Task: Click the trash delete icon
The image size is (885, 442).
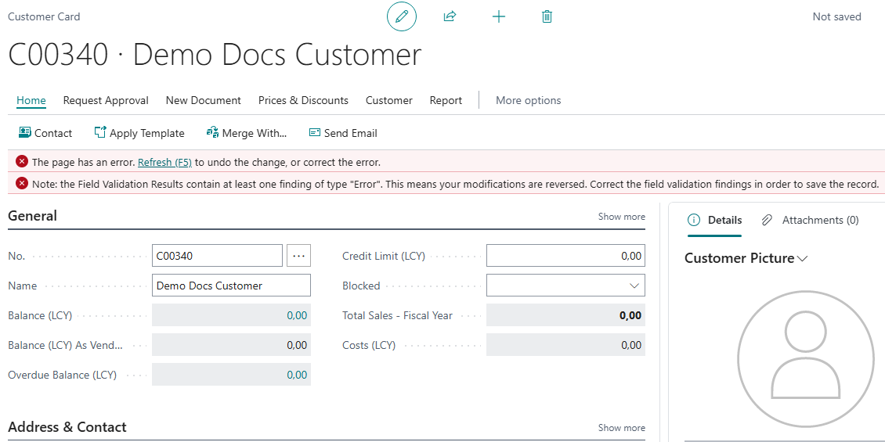Action: (x=547, y=17)
